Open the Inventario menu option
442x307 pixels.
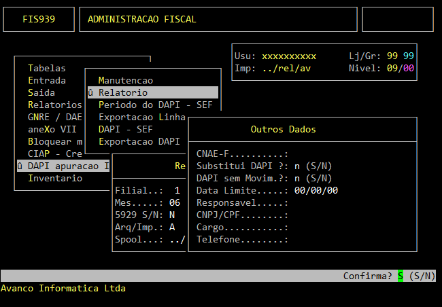(54, 178)
